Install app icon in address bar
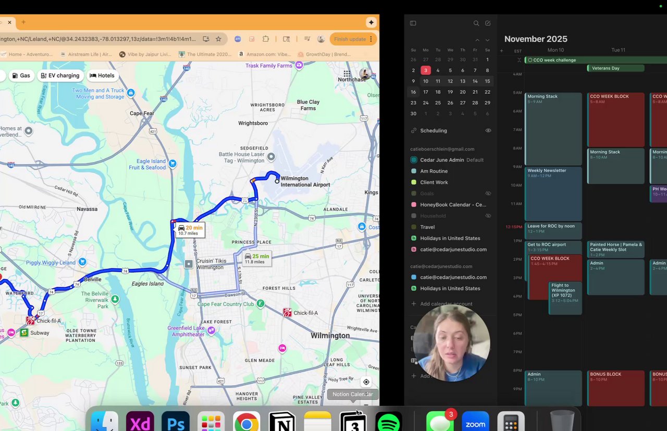Screen dimensions: 667x431 pos(206,39)
